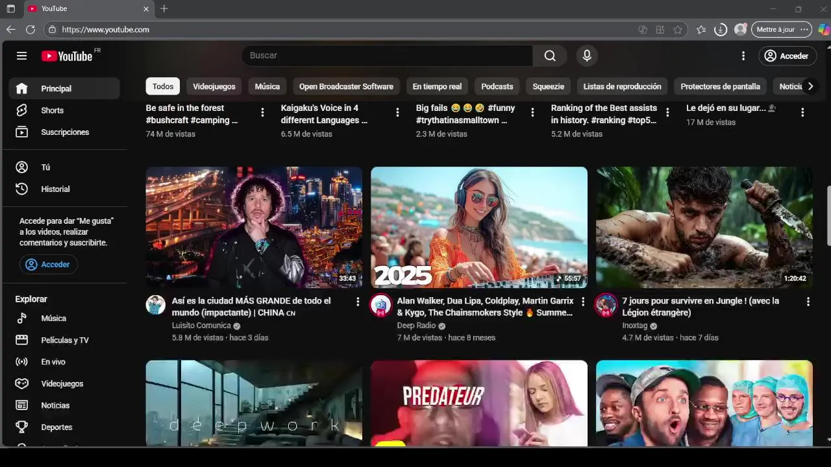Open En vivo under Explorar

click(x=64, y=361)
